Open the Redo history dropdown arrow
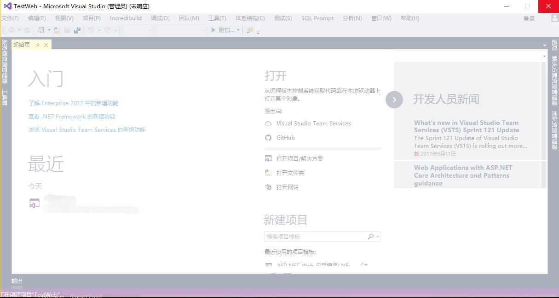Viewport: 559px width, 298px height. [115, 30]
